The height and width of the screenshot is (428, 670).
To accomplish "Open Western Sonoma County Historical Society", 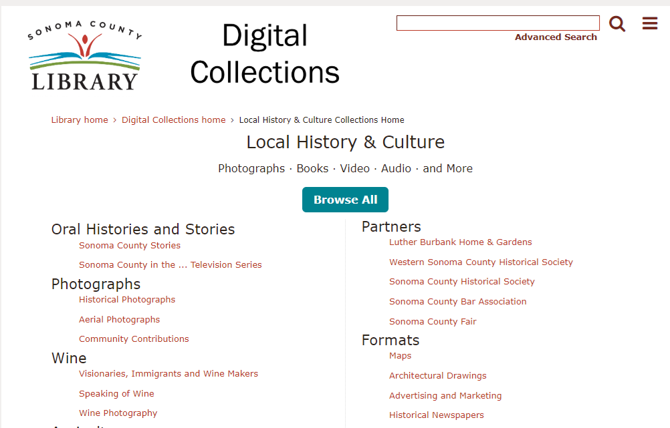I will [481, 262].
